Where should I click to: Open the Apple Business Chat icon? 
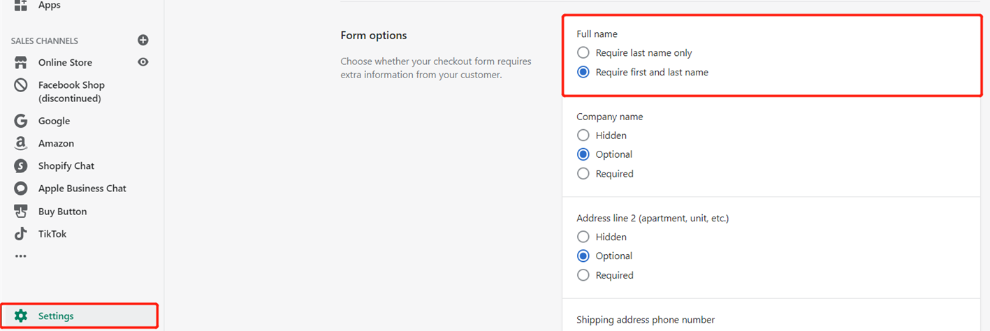click(x=21, y=189)
